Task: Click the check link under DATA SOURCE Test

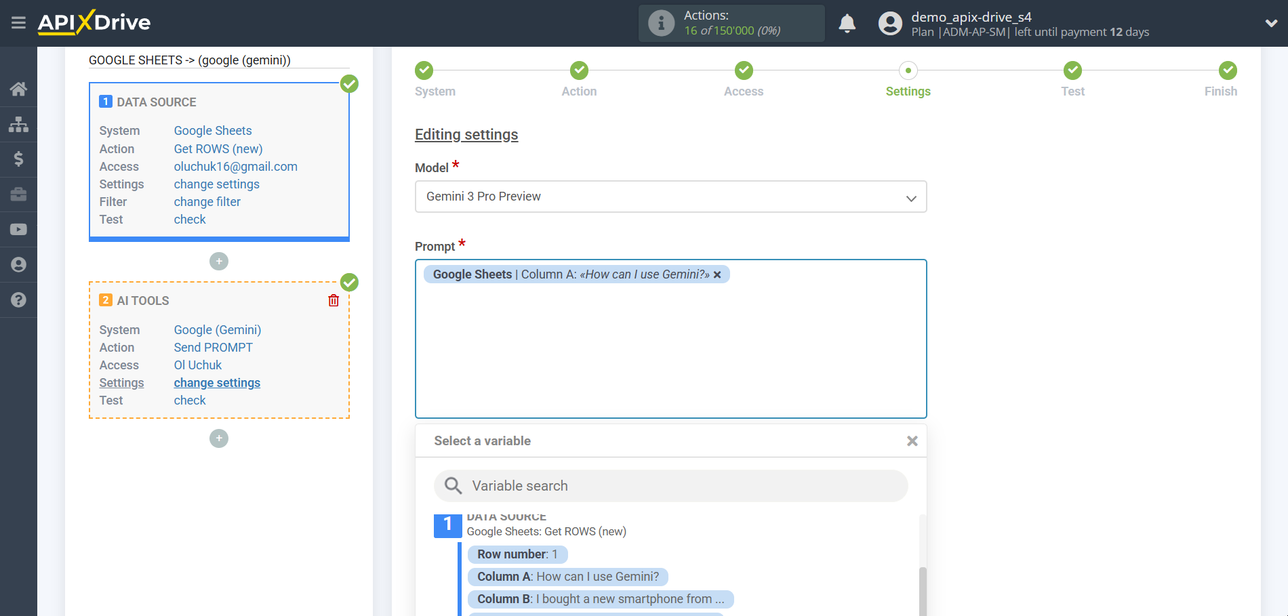Action: [x=189, y=219]
